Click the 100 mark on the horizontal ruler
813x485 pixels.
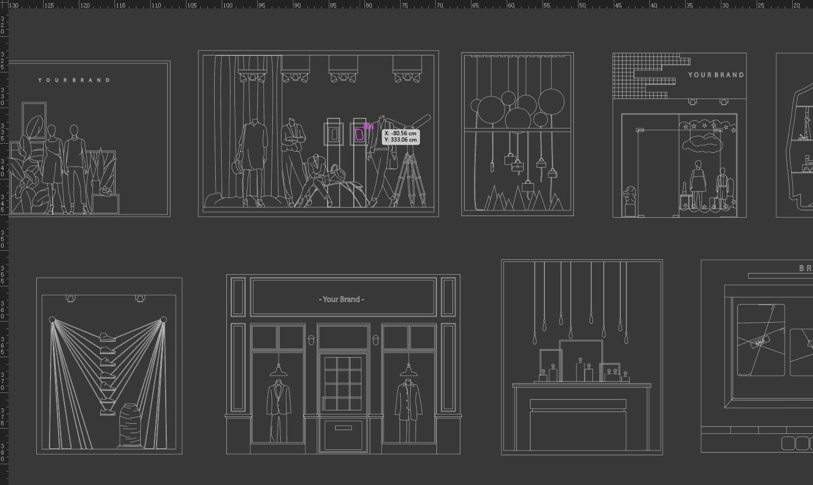point(227,5)
